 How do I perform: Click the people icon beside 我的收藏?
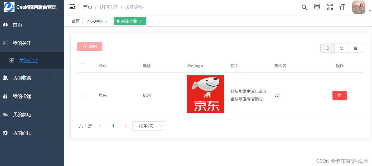point(5,78)
